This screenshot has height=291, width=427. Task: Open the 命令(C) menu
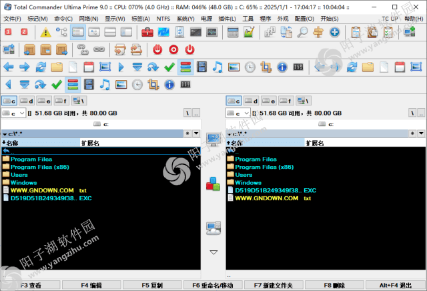[x=63, y=19]
